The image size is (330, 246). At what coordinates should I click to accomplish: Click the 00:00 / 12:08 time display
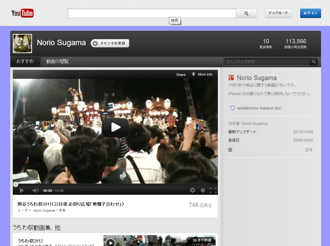53,191
